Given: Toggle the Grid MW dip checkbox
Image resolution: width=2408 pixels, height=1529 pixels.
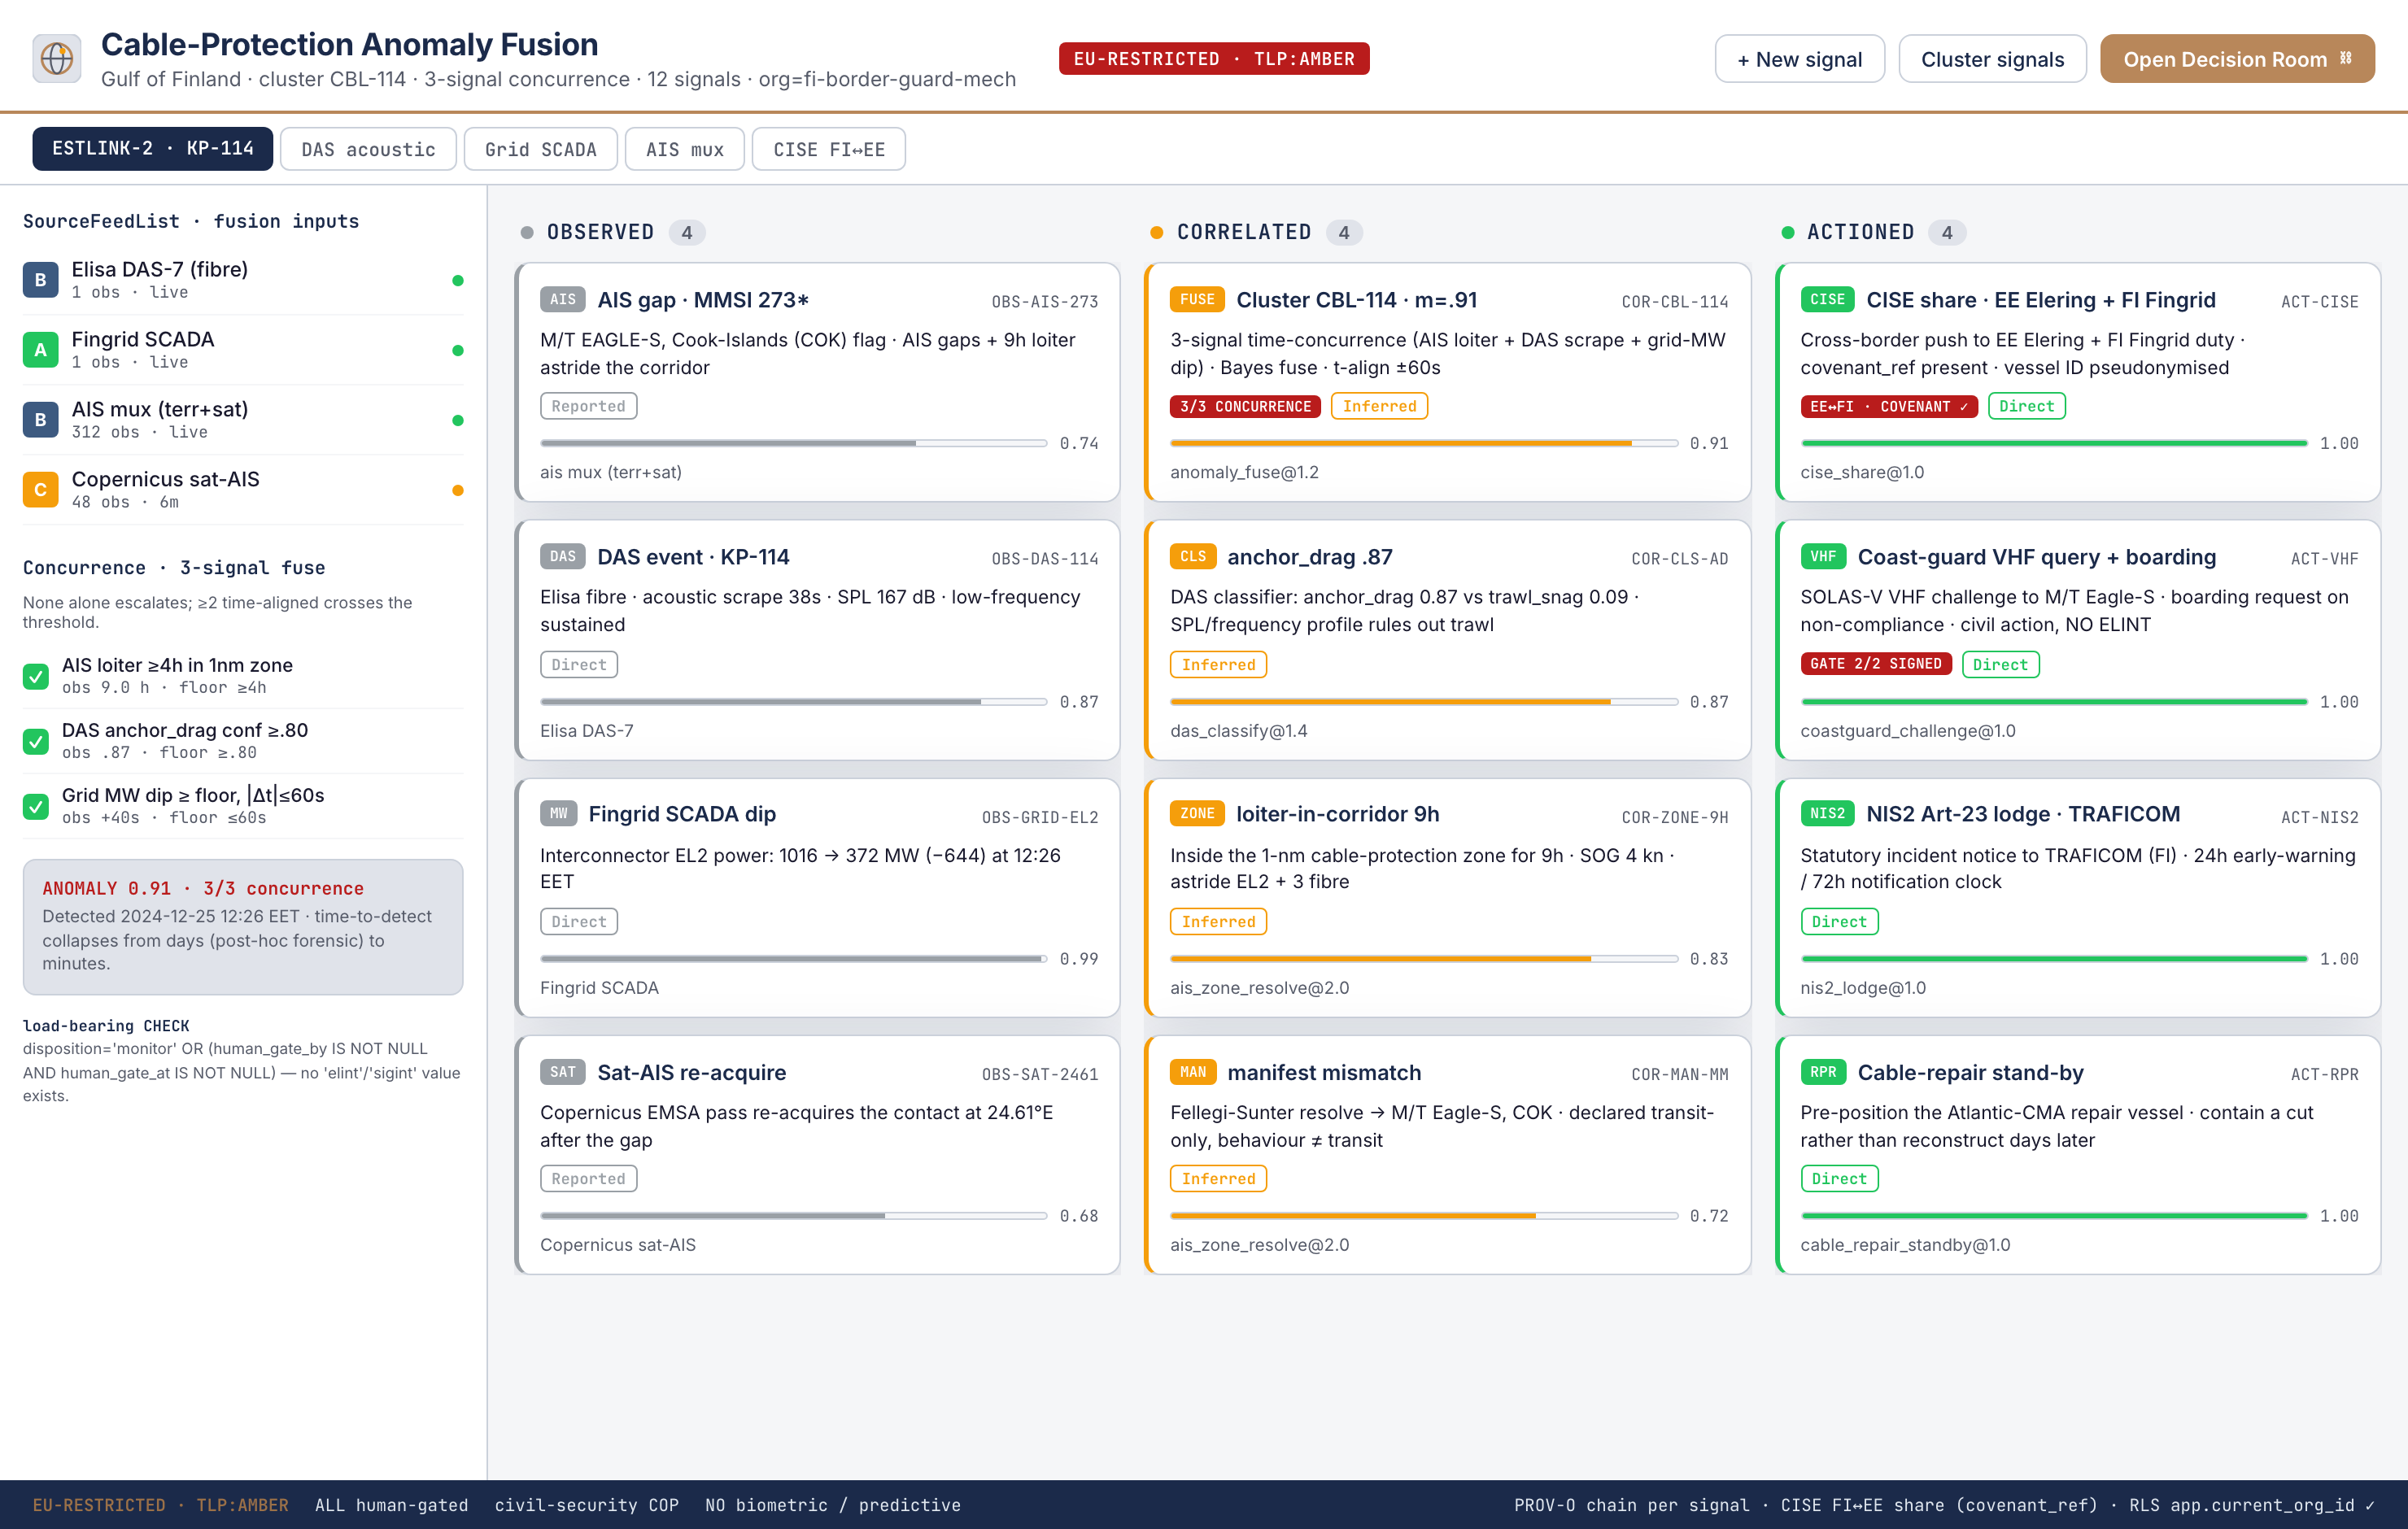Looking at the screenshot, I should pyautogui.click(x=36, y=806).
